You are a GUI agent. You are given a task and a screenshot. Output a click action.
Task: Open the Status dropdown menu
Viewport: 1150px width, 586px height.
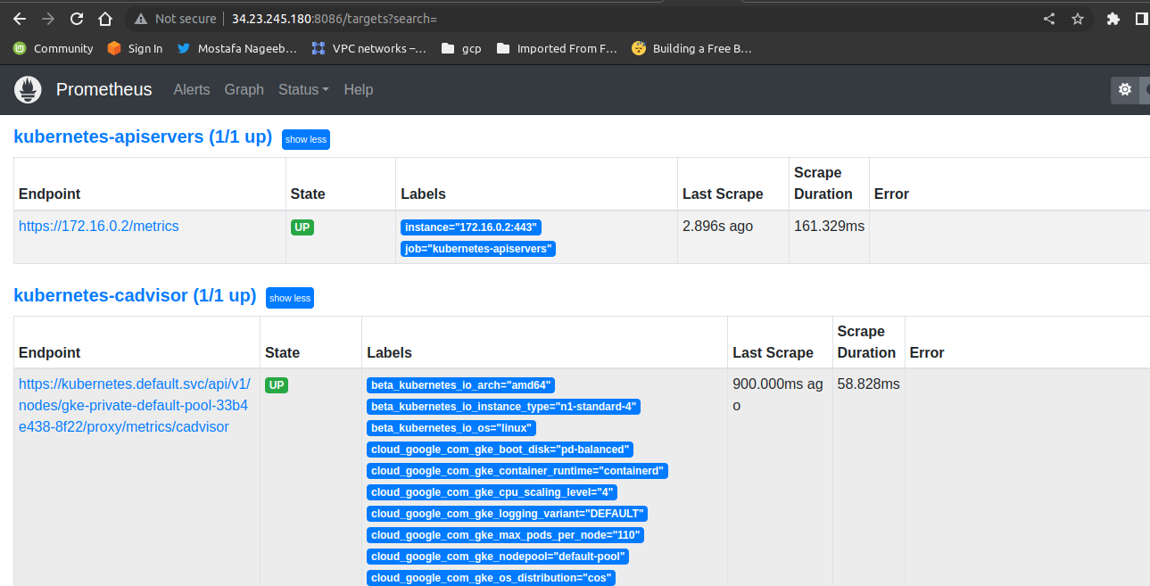[303, 90]
